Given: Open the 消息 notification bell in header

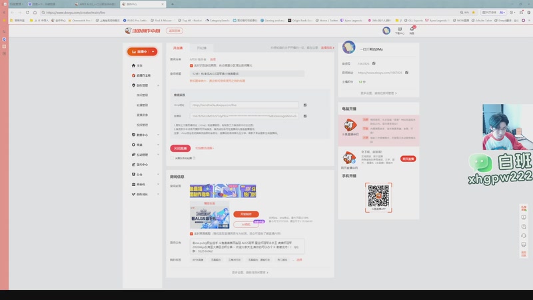Looking at the screenshot, I should (412, 31).
